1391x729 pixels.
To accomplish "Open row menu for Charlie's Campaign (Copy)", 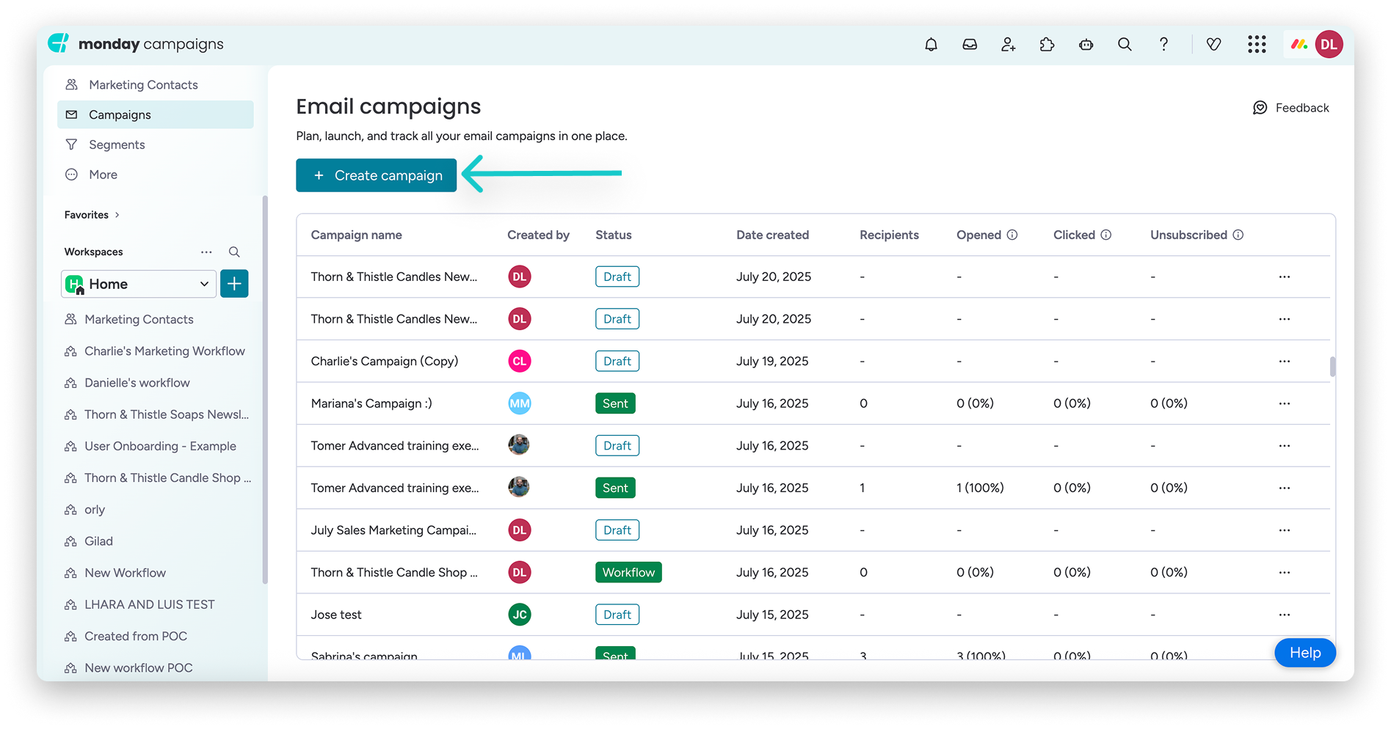I will click(x=1285, y=362).
